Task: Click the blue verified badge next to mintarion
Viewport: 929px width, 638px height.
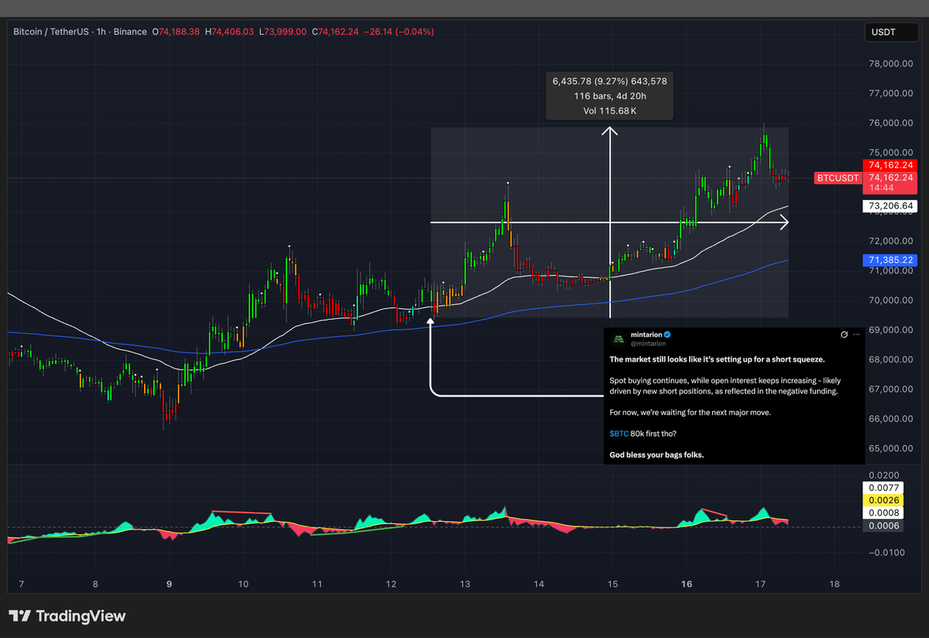Action: tap(667, 334)
